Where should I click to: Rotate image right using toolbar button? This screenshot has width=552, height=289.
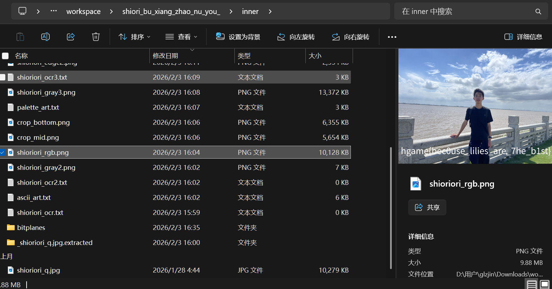point(351,37)
